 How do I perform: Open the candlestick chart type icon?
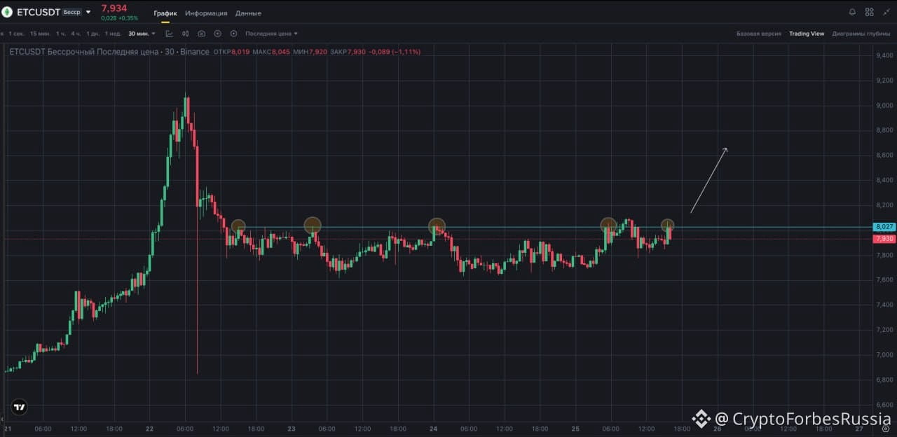[x=186, y=34]
